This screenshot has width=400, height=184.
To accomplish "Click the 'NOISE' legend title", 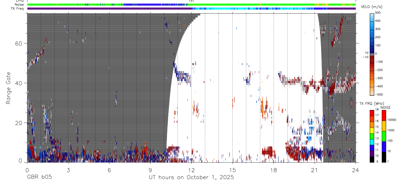I will pos(386,107).
